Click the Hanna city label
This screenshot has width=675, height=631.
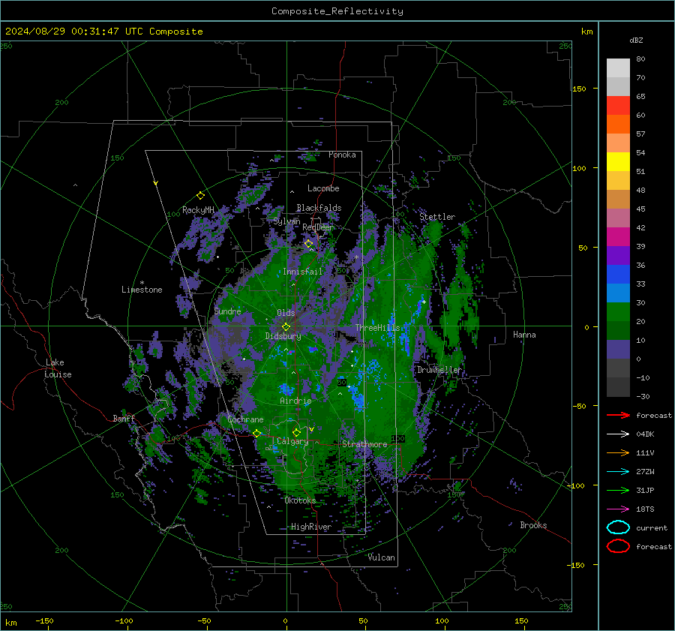click(x=524, y=335)
